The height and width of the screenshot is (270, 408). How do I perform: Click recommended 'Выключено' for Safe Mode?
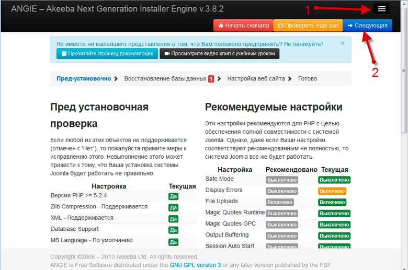[282, 180]
